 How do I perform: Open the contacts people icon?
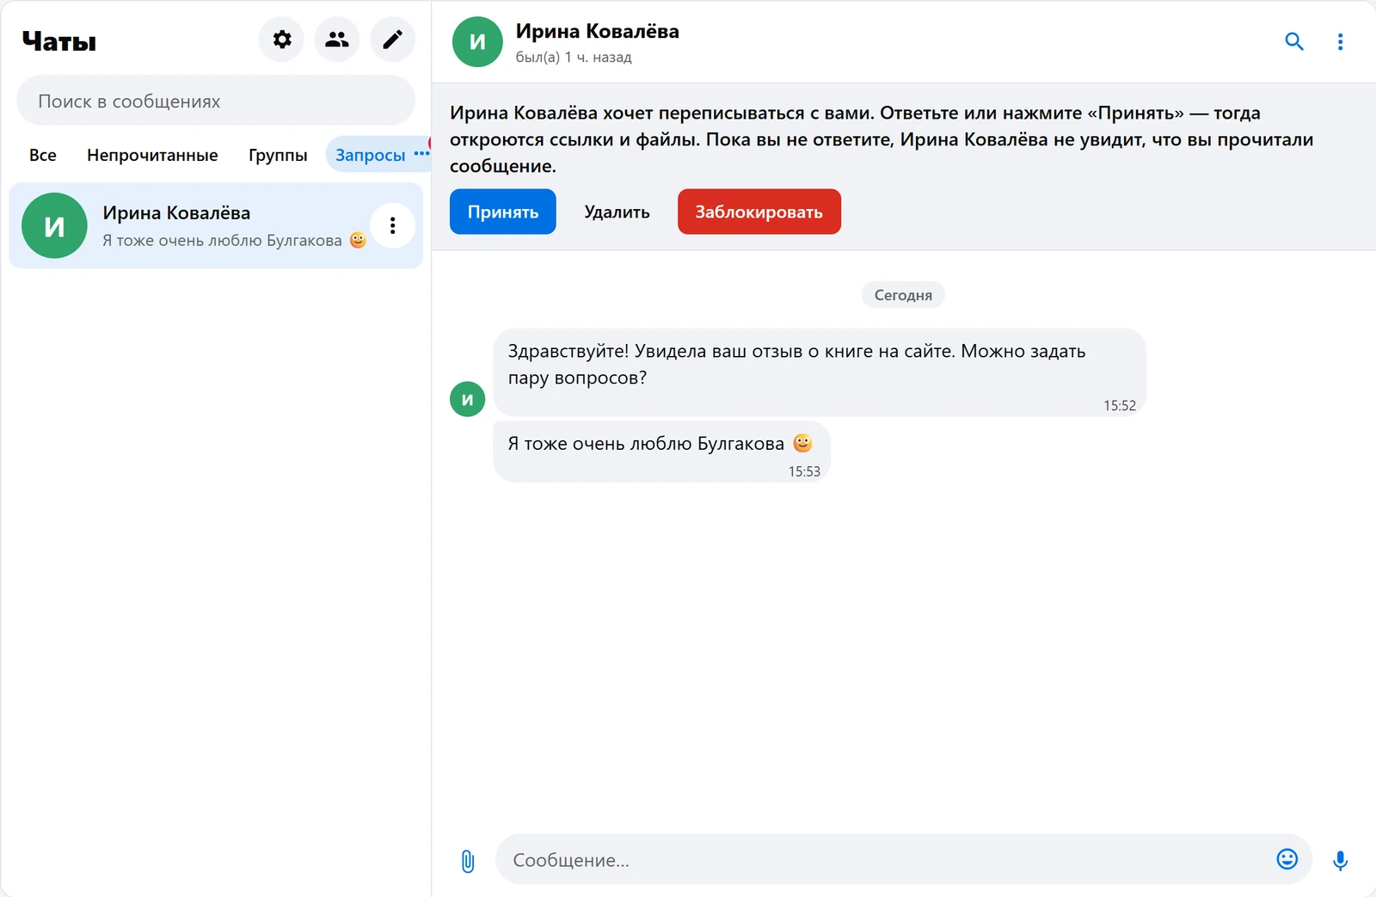(337, 40)
